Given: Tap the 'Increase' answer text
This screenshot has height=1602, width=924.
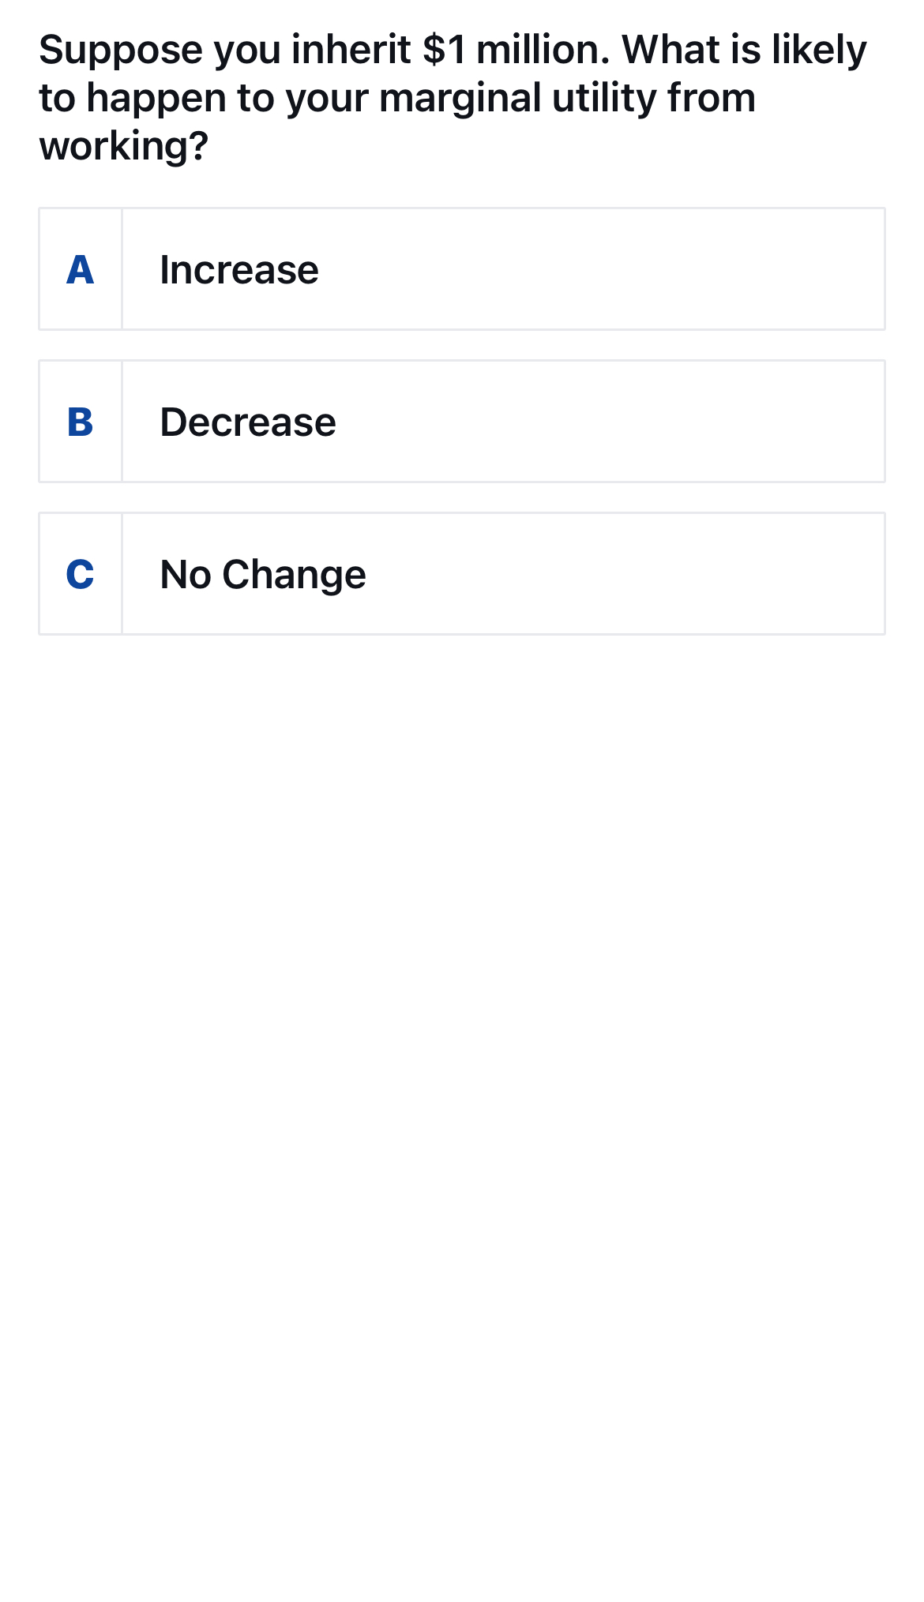Looking at the screenshot, I should [239, 270].
